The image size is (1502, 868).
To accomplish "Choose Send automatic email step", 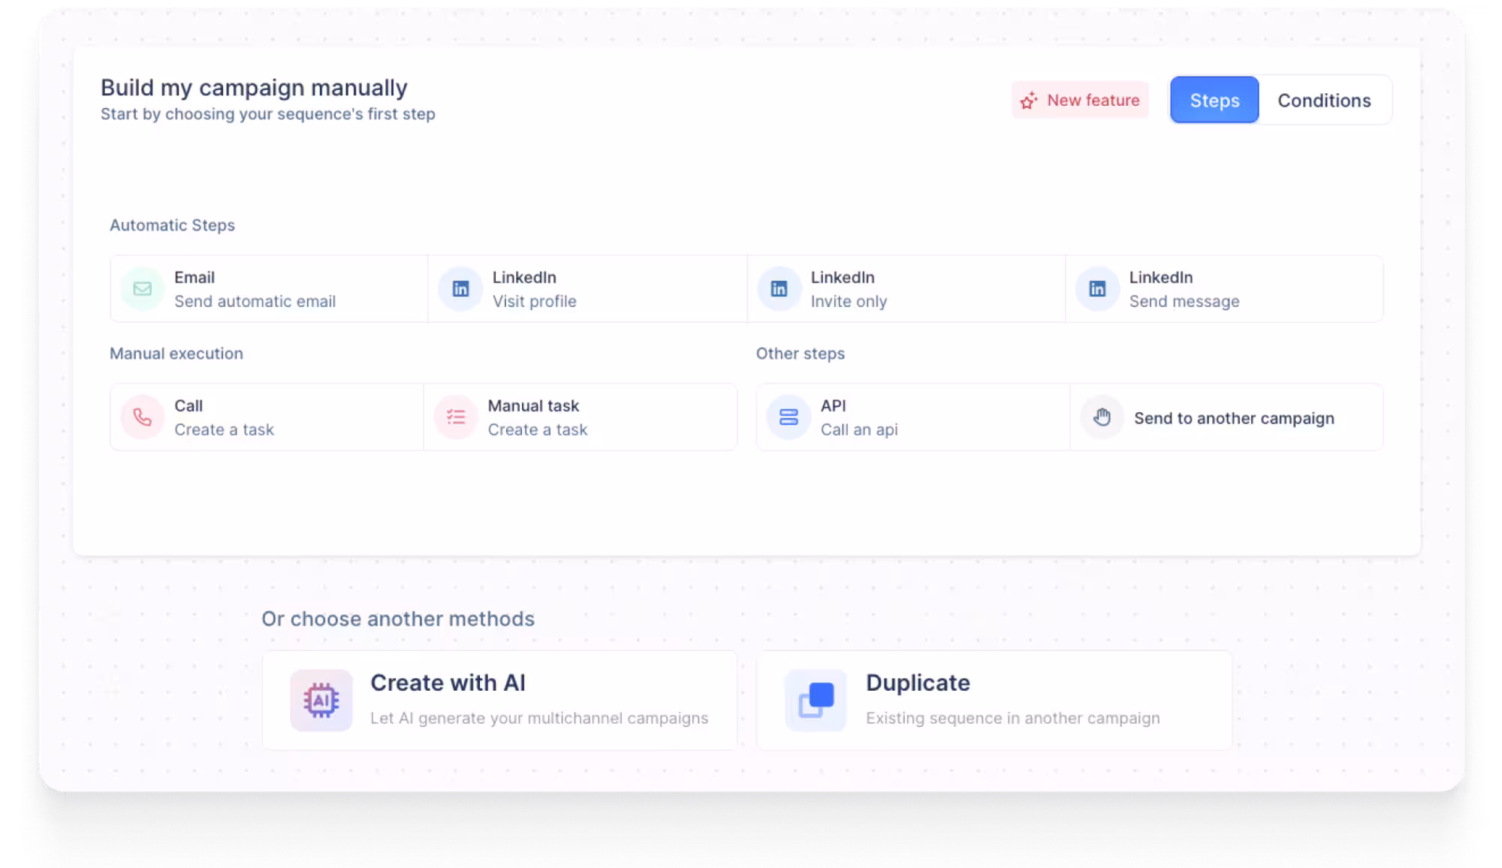I will [x=255, y=301].
